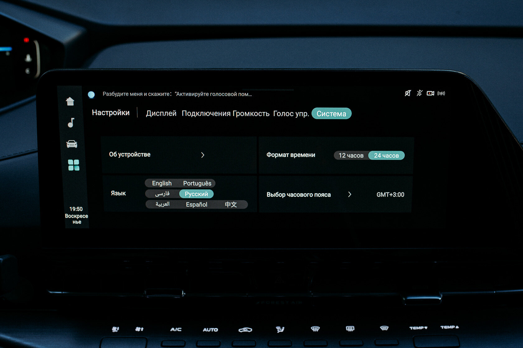Tap the dashcam camera status icon

pos(430,93)
